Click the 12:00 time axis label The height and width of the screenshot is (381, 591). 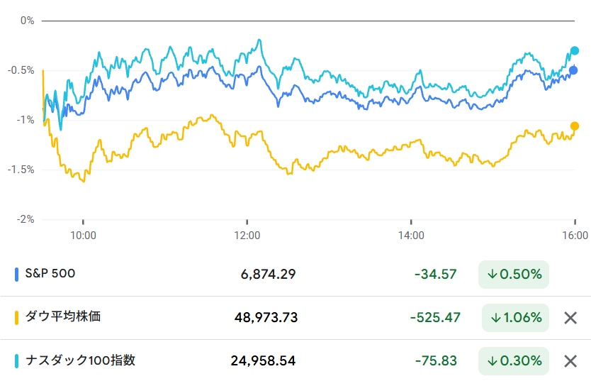[247, 236]
